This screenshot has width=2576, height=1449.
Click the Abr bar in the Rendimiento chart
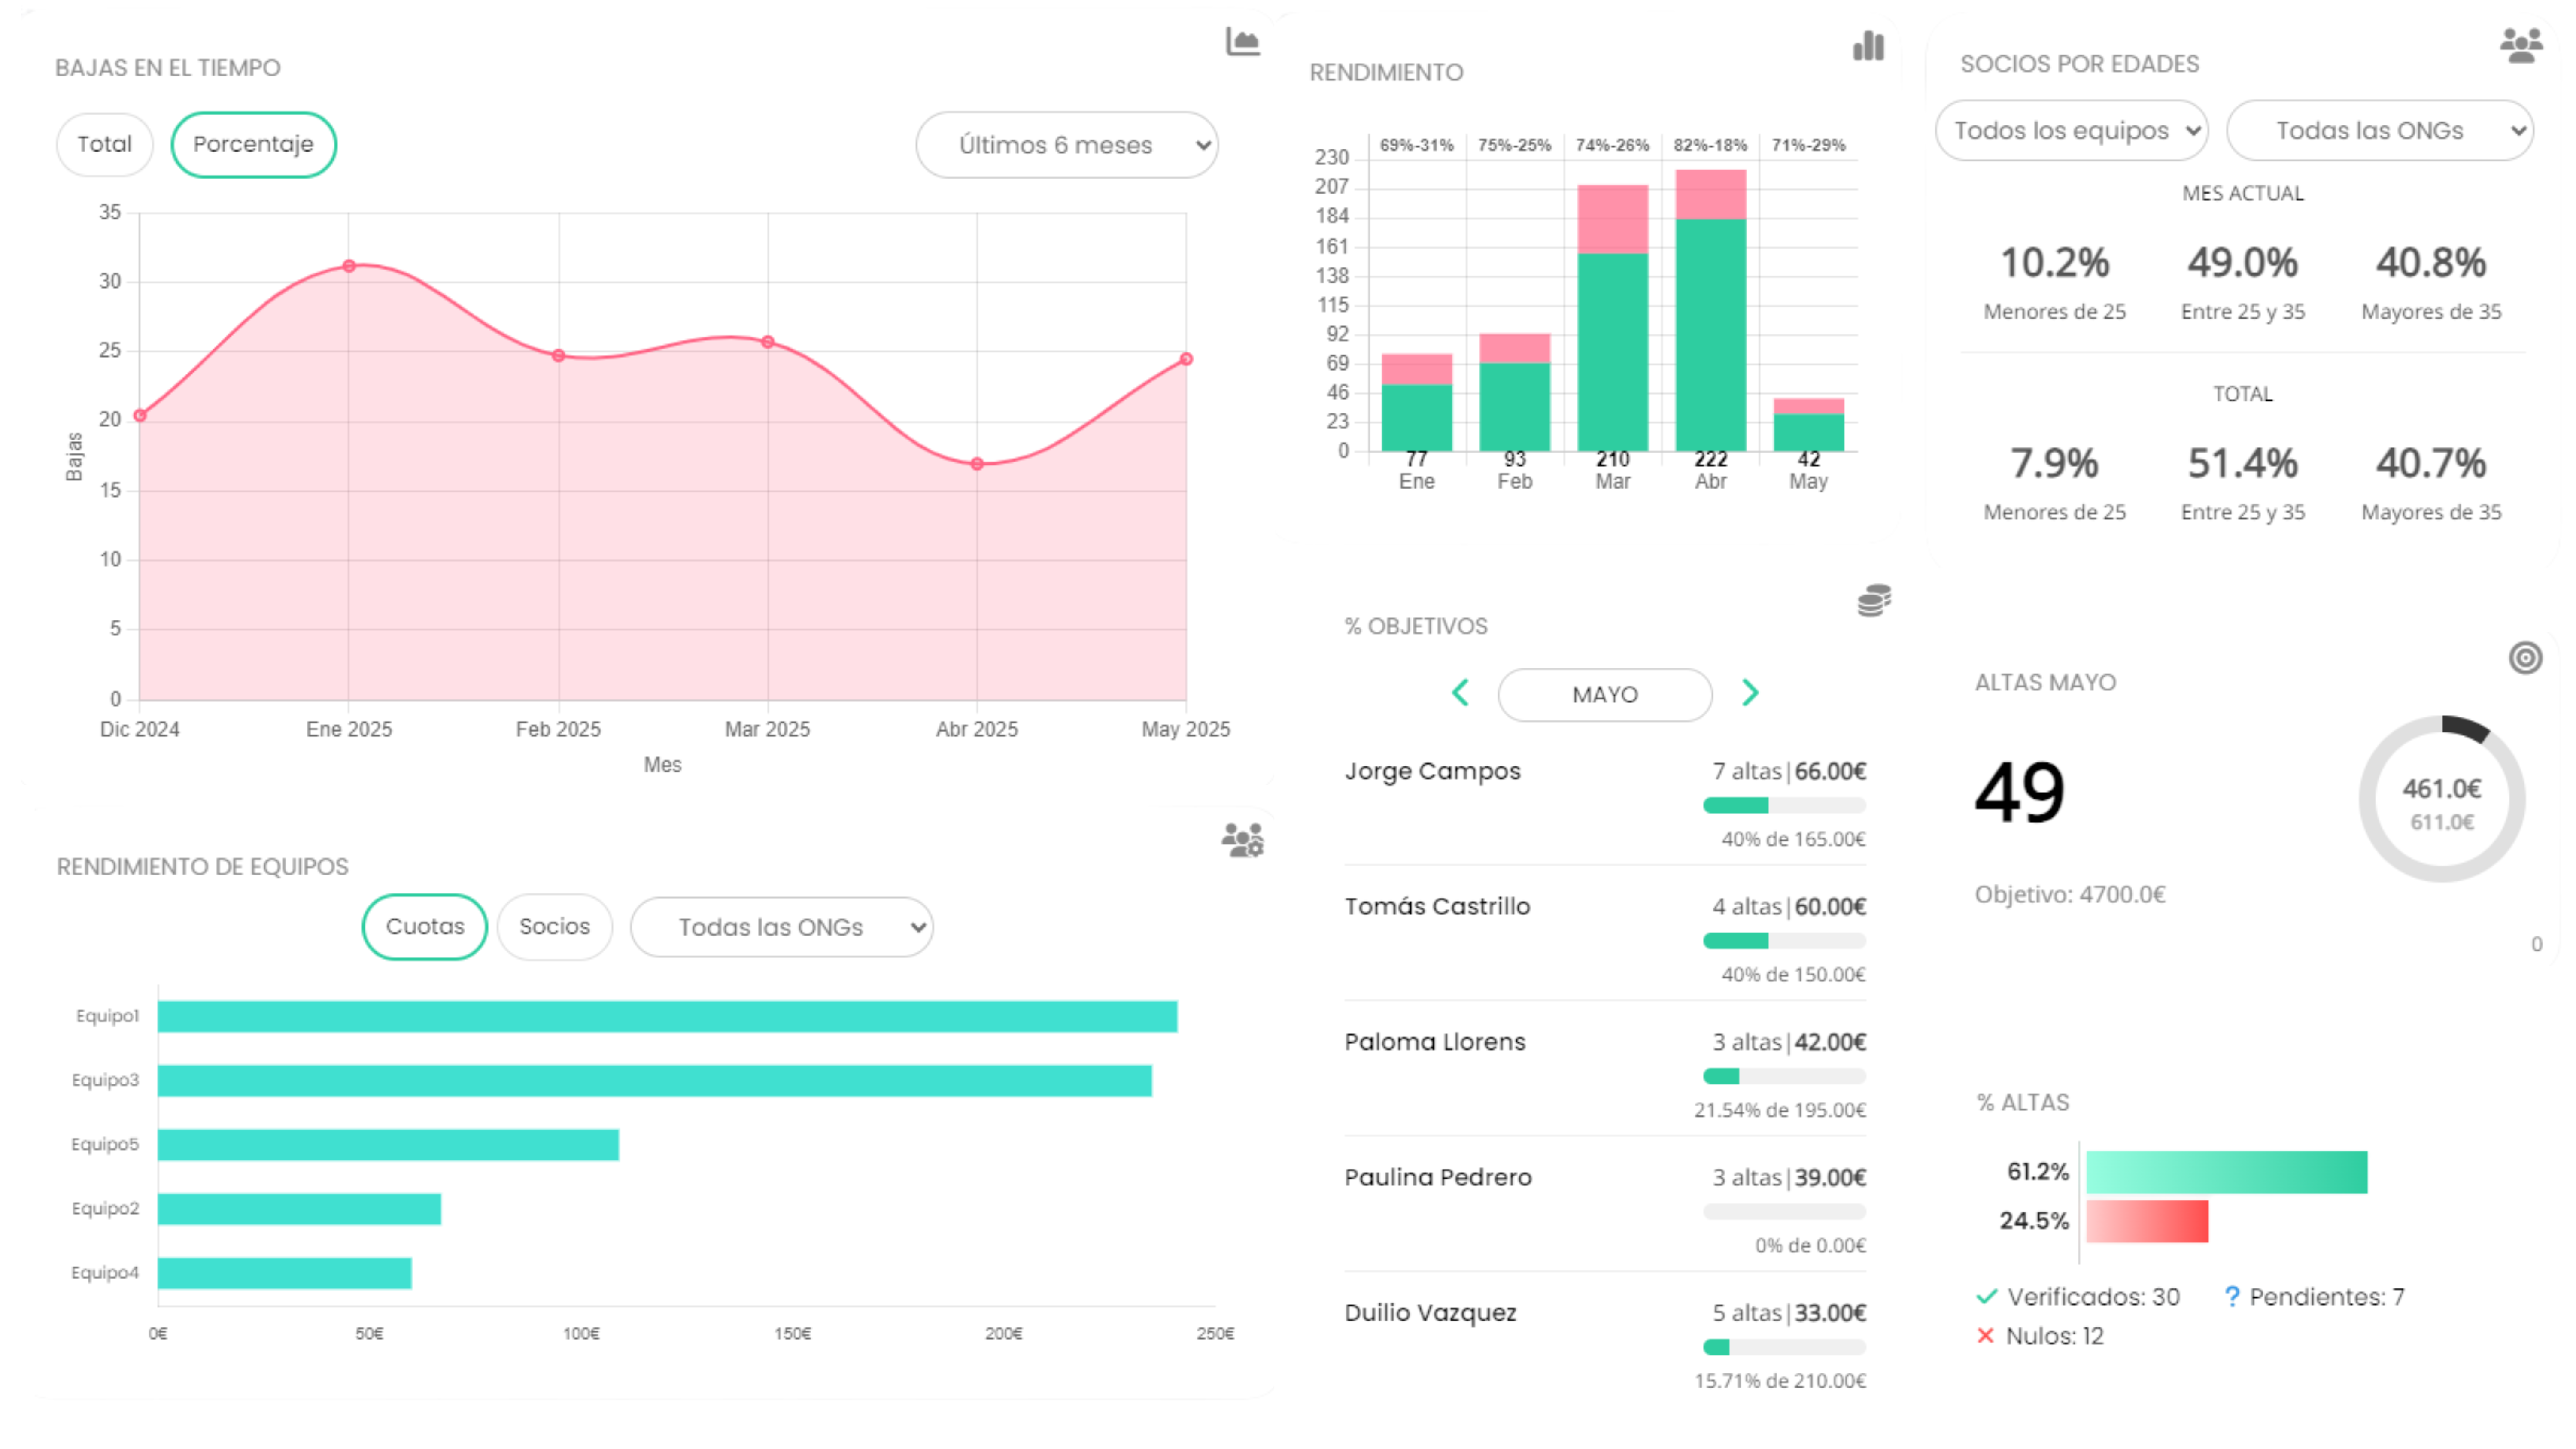tap(1710, 310)
